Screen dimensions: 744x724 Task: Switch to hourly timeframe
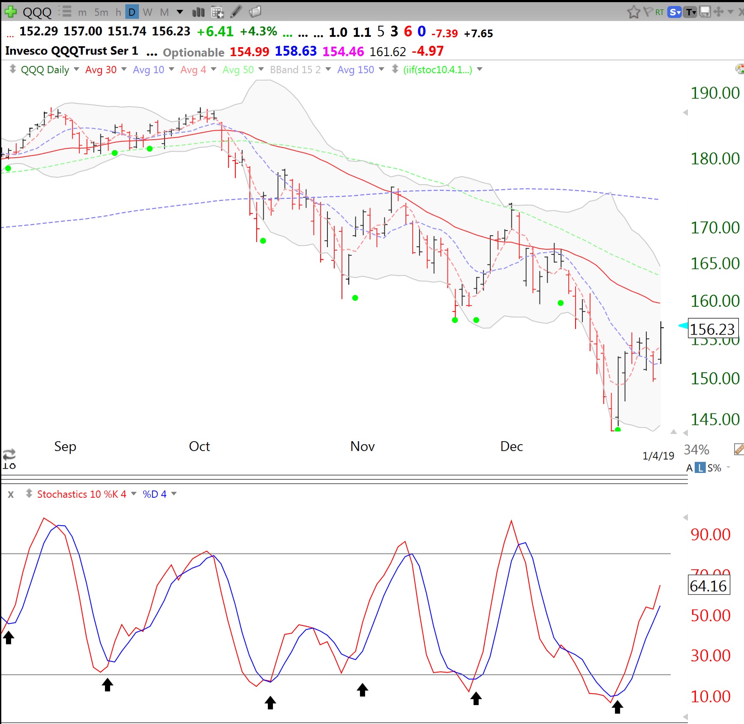(x=118, y=12)
